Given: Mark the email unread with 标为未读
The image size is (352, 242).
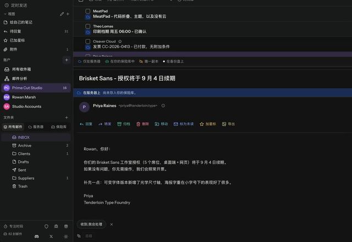Looking at the screenshot, I should 183,124.
